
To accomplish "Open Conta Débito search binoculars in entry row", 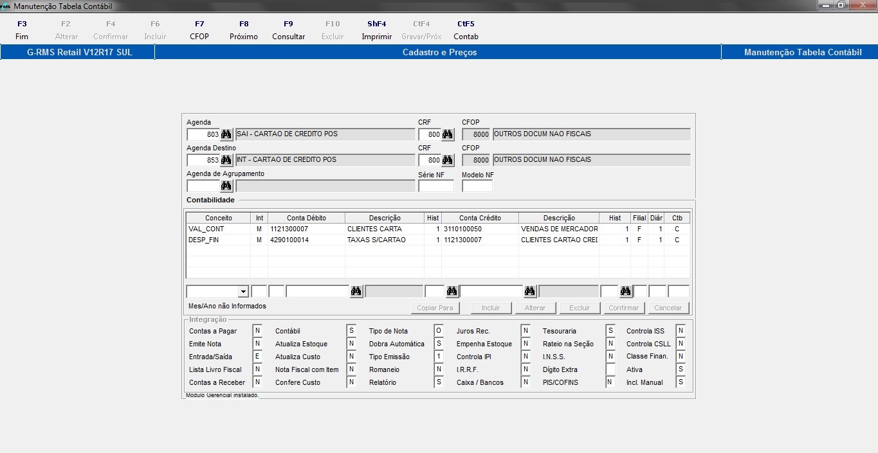I will coord(356,291).
